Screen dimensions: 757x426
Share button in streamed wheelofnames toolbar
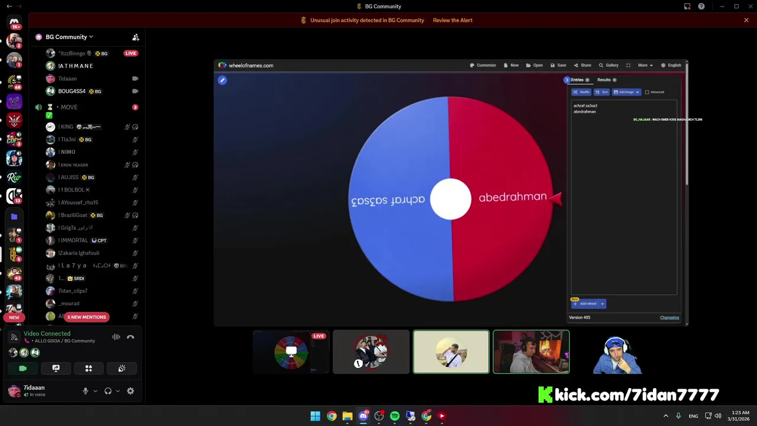[582, 65]
